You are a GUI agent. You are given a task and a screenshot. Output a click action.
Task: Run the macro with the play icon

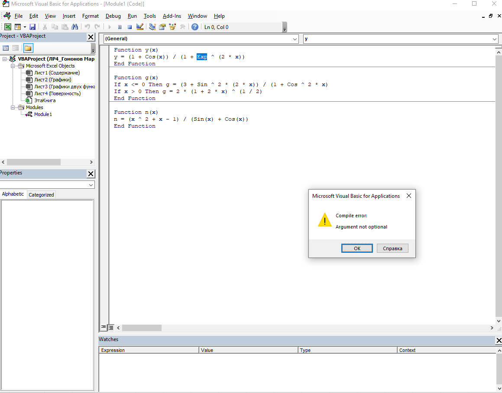[110, 27]
